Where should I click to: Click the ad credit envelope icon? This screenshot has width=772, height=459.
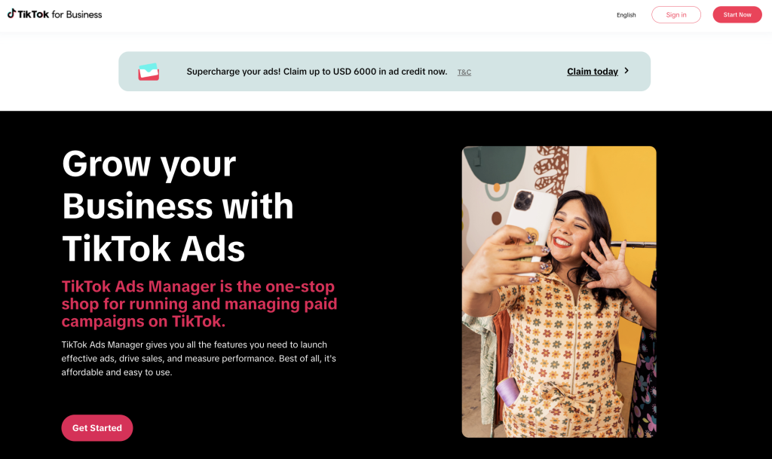pos(149,72)
